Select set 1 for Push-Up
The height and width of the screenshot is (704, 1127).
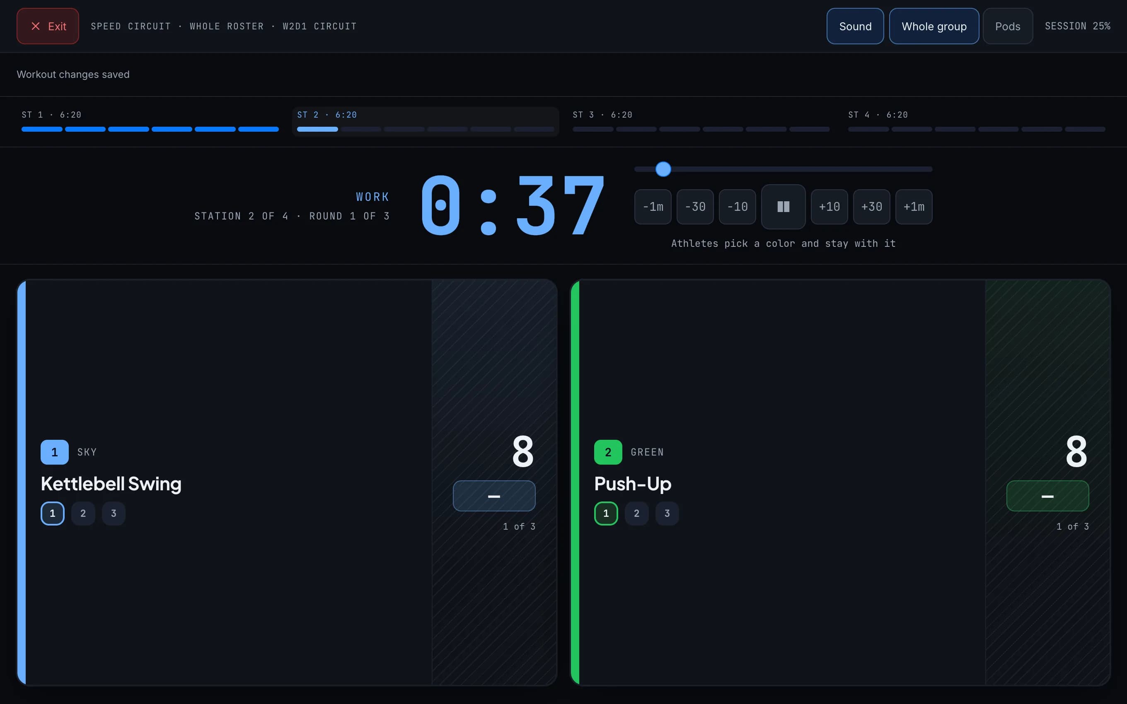pyautogui.click(x=606, y=513)
